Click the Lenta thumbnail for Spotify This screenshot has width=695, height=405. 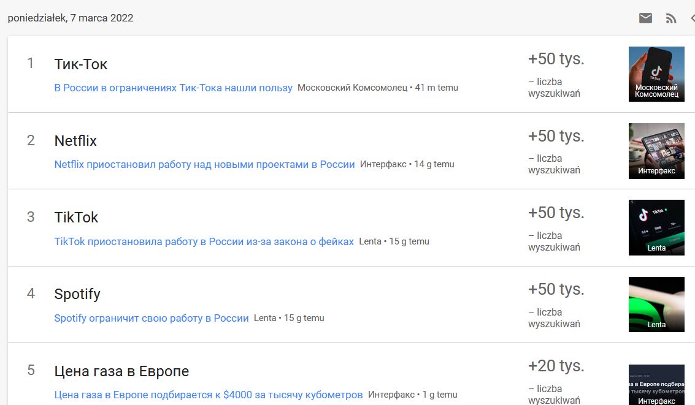[x=656, y=304]
